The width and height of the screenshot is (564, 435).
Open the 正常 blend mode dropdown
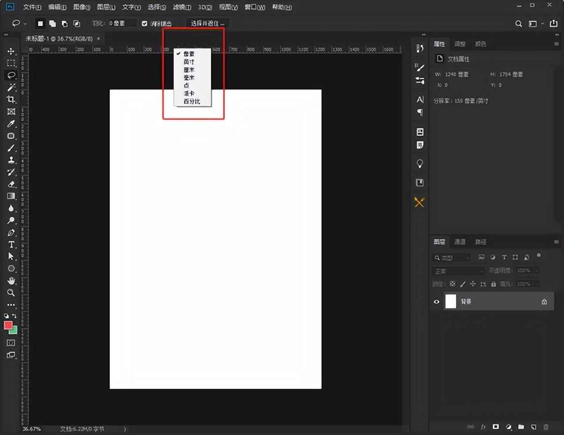[458, 271]
